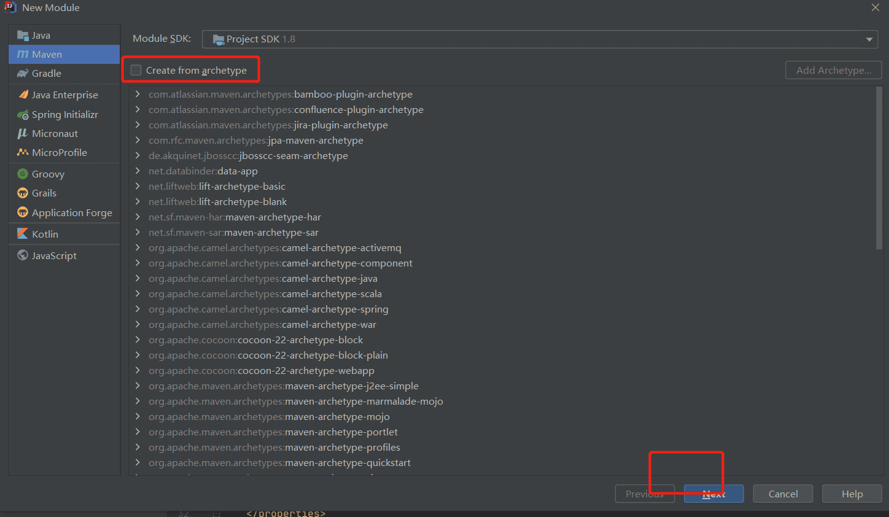Expand jira-plugin-archetype entry
Viewport: 889px width, 517px height.
click(138, 125)
